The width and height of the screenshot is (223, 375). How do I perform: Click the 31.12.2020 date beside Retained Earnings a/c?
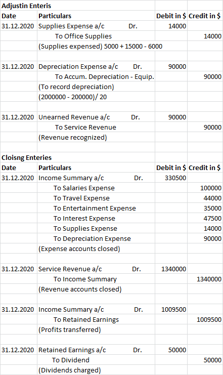18,350
